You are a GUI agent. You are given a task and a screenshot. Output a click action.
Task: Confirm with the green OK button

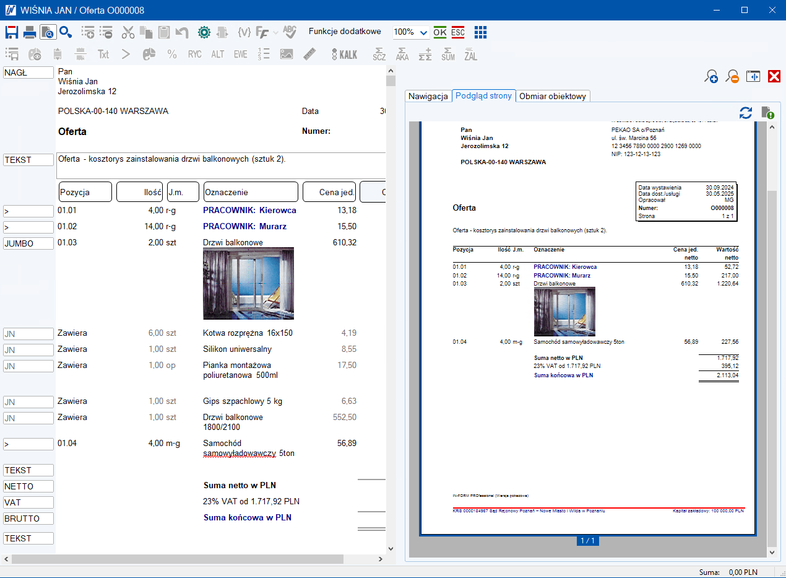click(x=440, y=32)
